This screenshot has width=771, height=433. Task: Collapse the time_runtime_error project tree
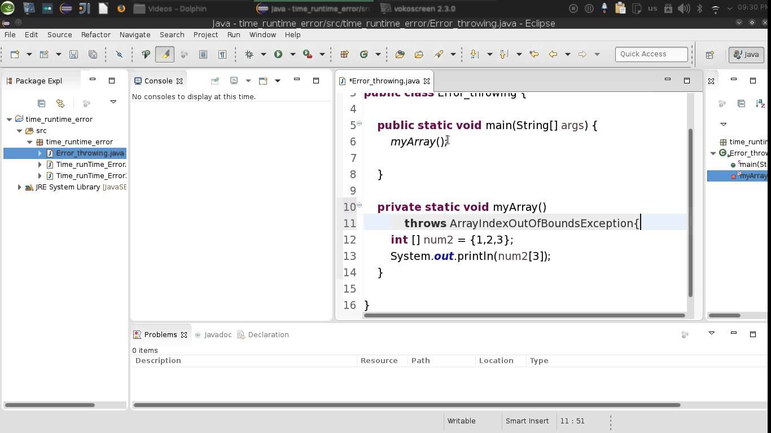click(8, 119)
